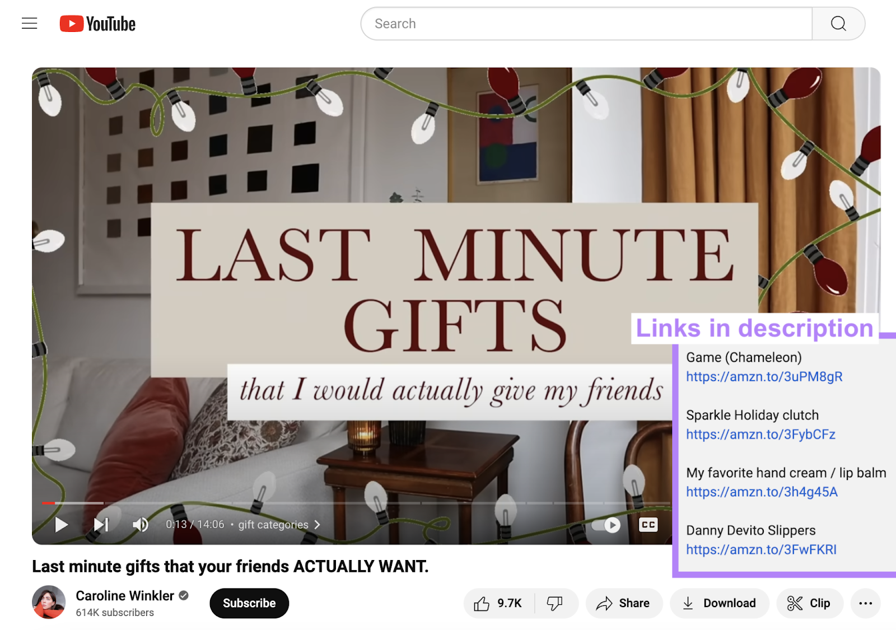
Task: Play the video
Action: [x=61, y=525]
